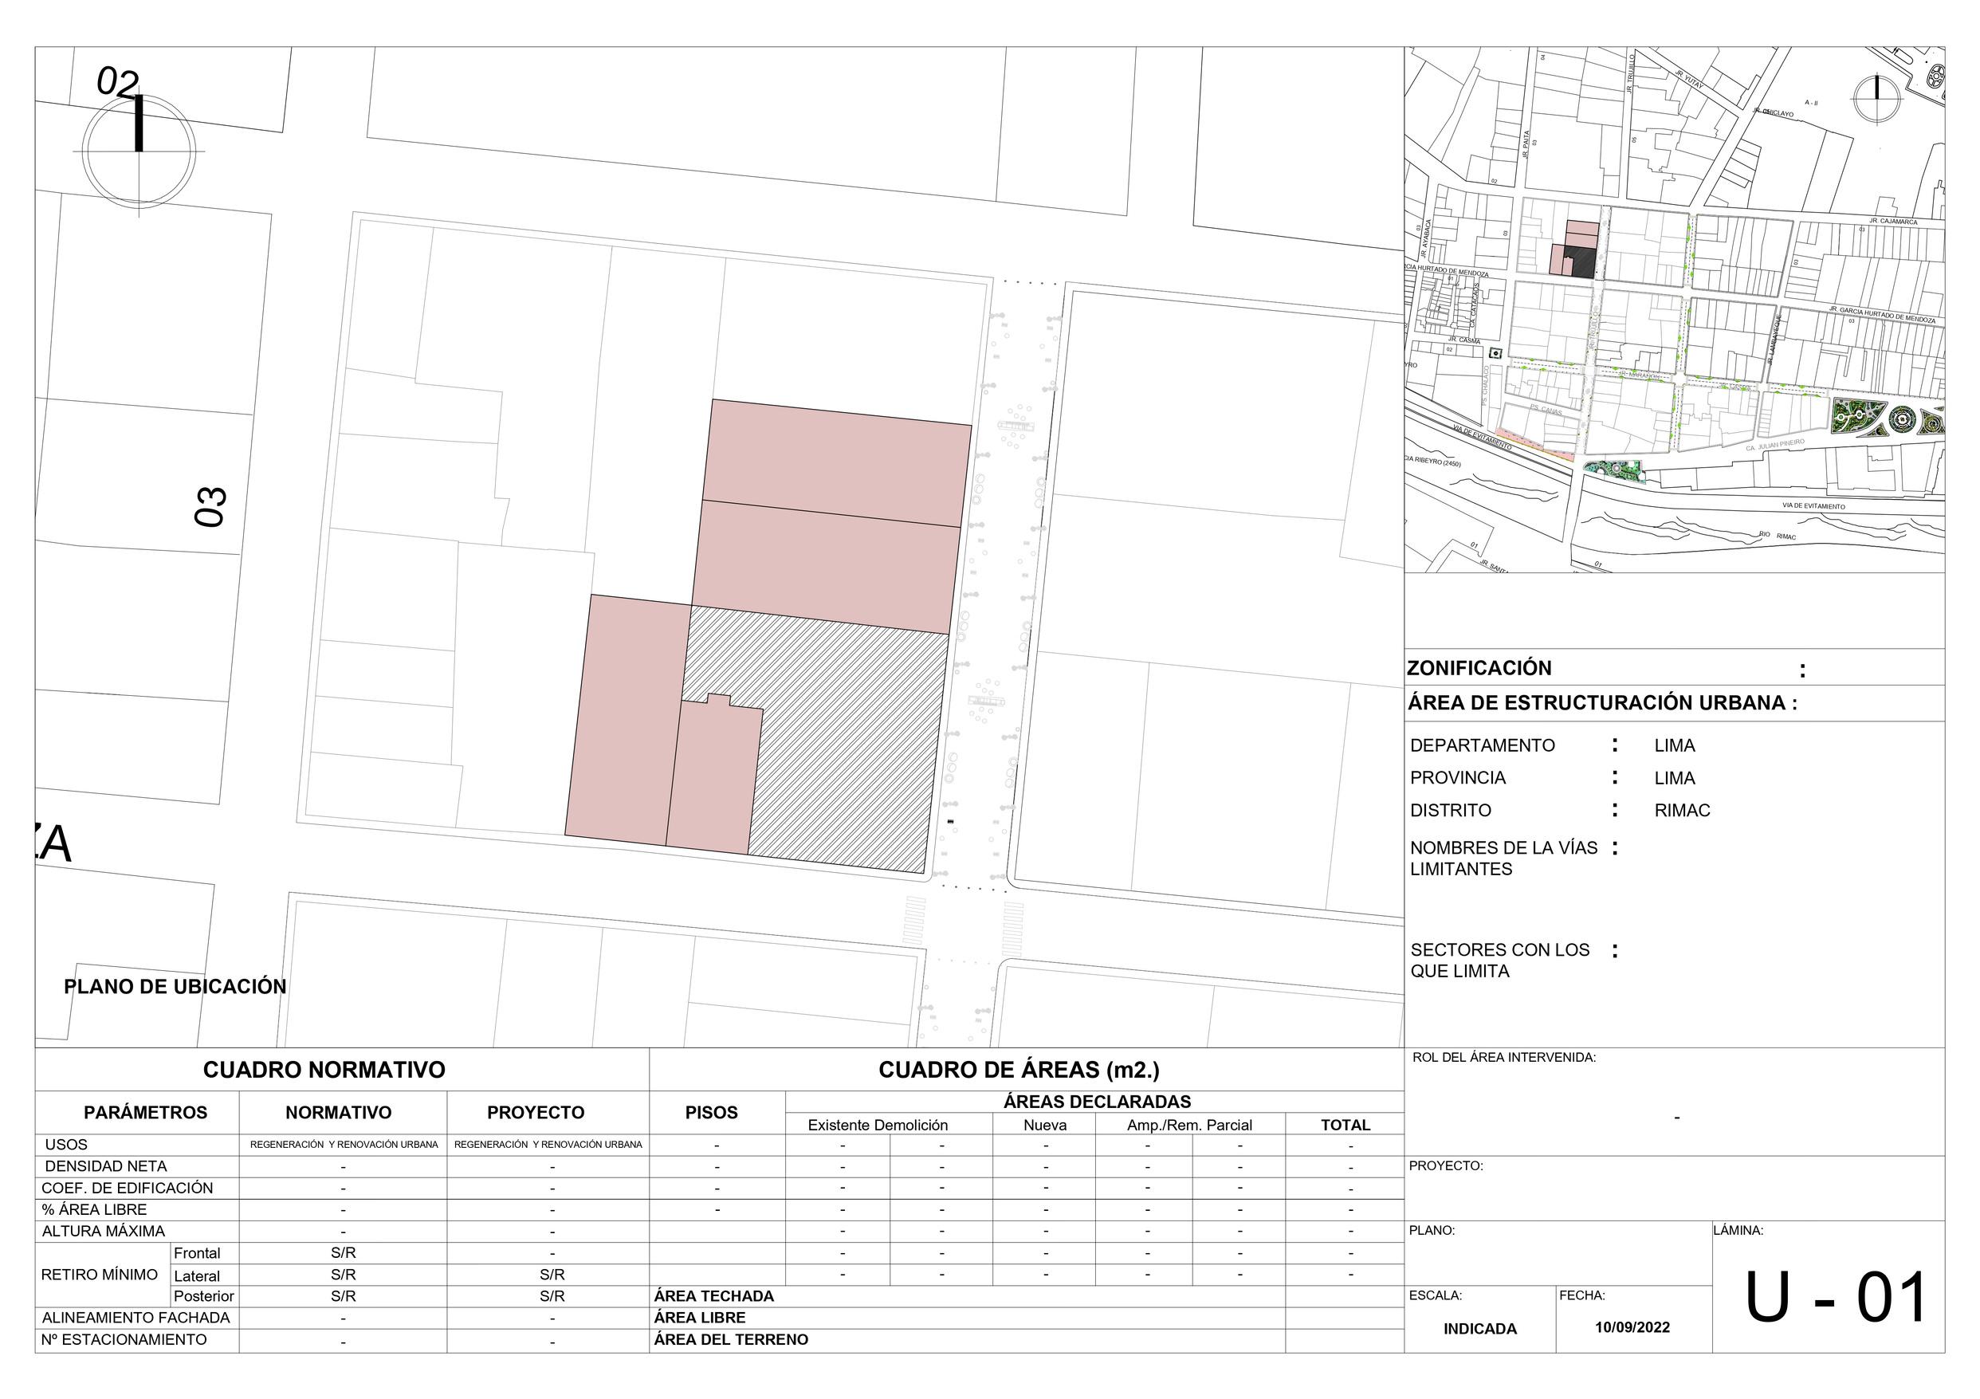Click the DISTRITO value RIMAC
This screenshot has width=1980, height=1399.
click(x=1682, y=811)
